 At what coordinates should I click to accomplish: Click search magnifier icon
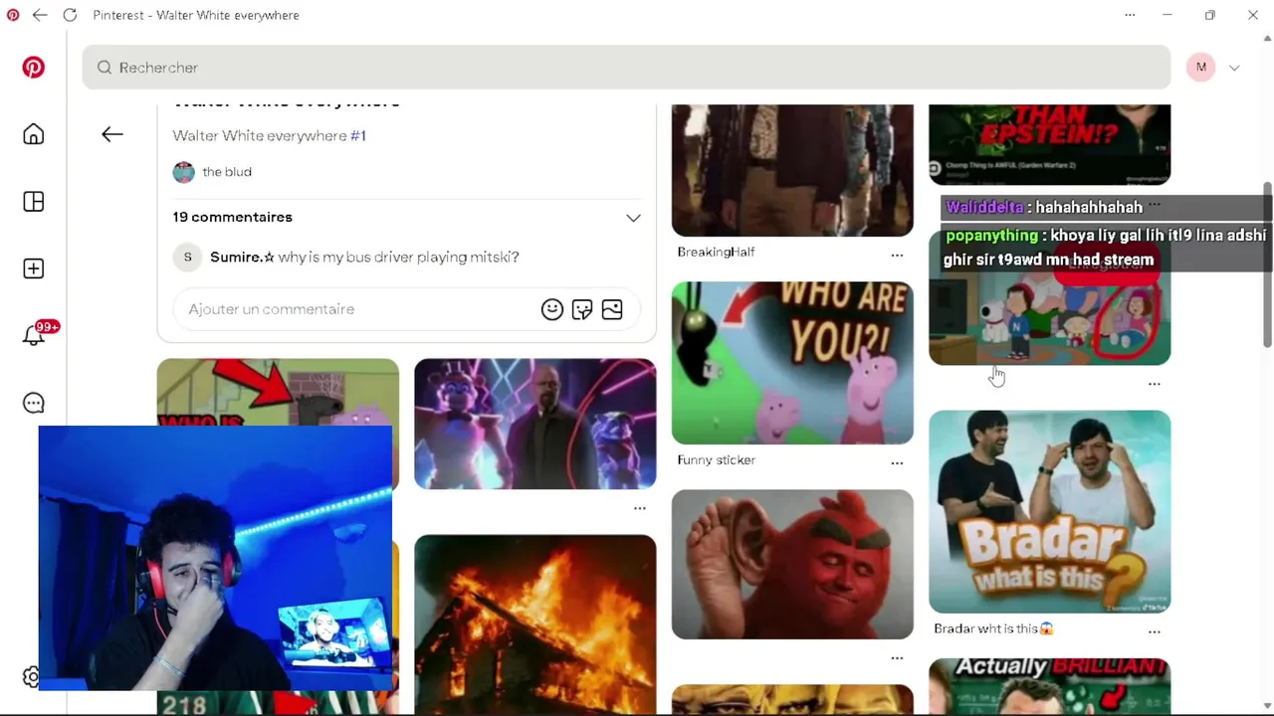[105, 68]
